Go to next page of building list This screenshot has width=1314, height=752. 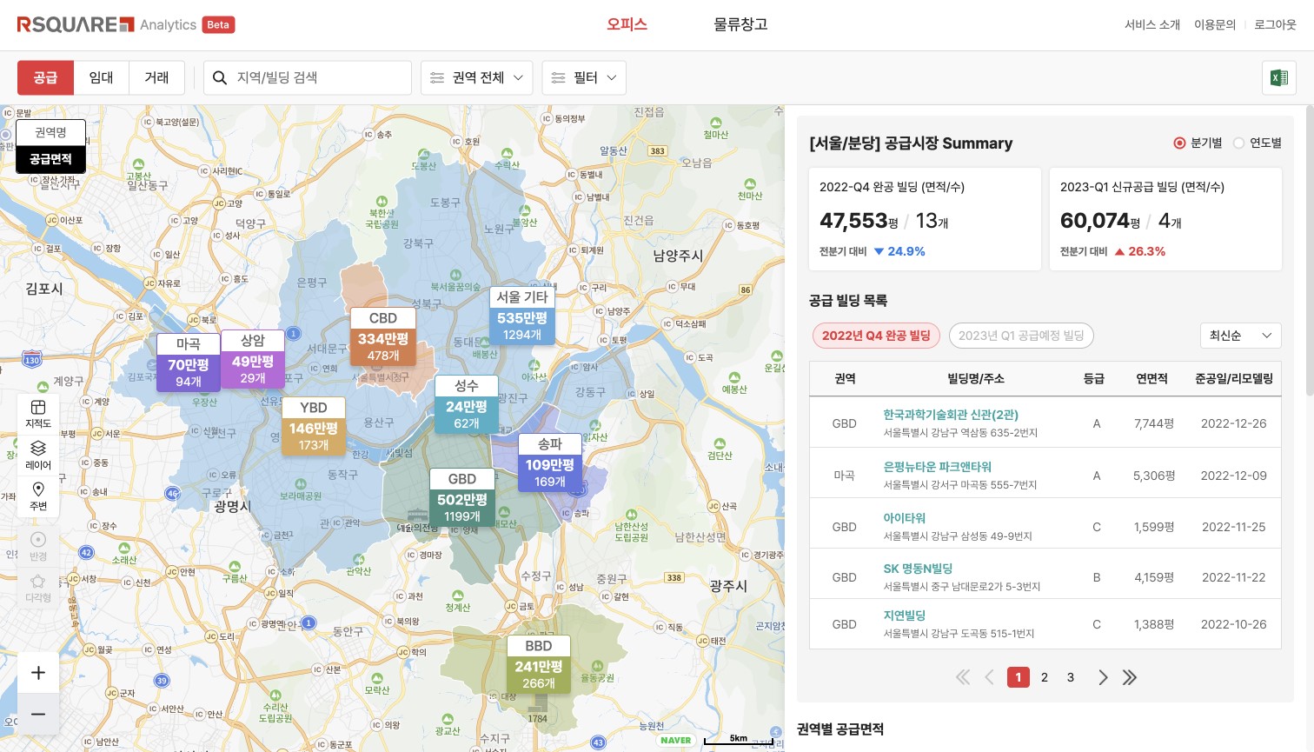pos(1103,677)
